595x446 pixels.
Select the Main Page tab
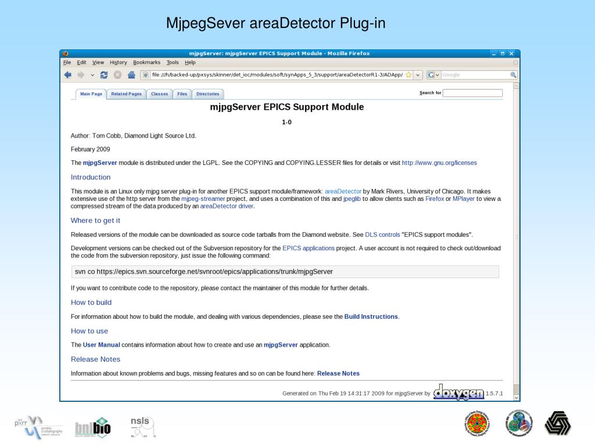[x=91, y=94]
